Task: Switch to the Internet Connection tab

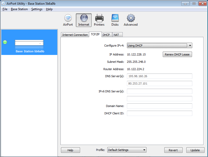Action: pos(75,35)
